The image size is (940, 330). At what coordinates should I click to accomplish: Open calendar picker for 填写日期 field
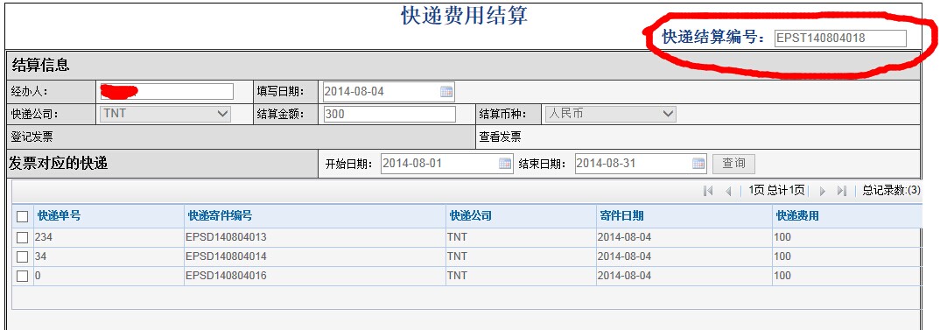(446, 92)
